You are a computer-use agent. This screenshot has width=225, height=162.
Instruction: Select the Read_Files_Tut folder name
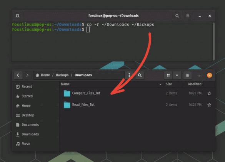click(x=83, y=105)
